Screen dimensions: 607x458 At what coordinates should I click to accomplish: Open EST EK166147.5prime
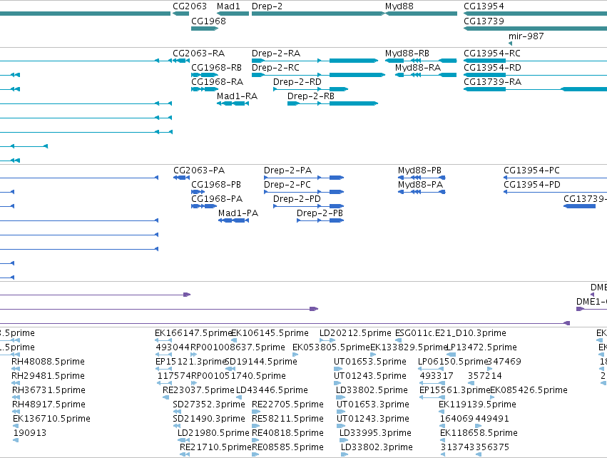pos(193,333)
